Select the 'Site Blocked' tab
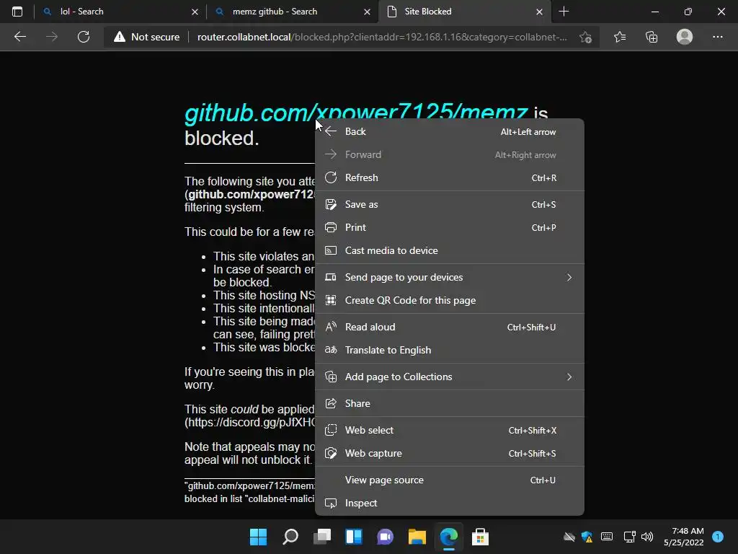 [465, 12]
